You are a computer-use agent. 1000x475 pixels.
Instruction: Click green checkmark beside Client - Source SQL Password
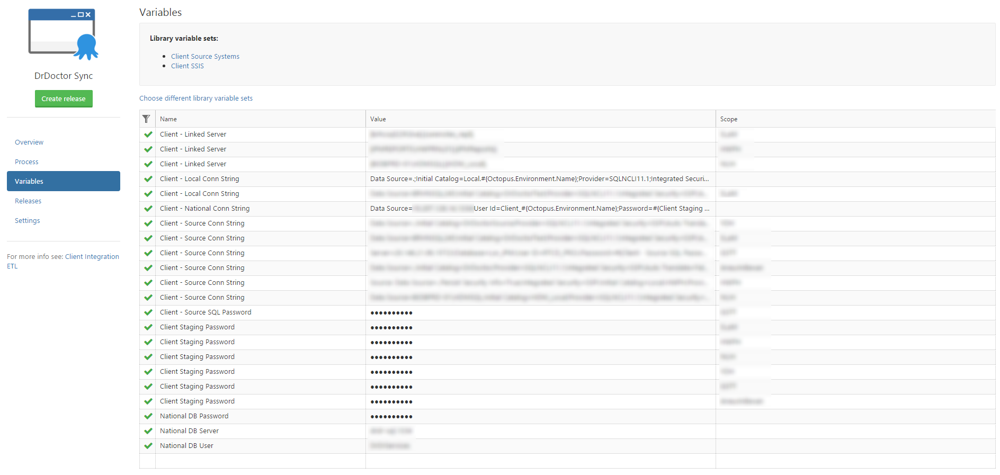click(x=148, y=312)
